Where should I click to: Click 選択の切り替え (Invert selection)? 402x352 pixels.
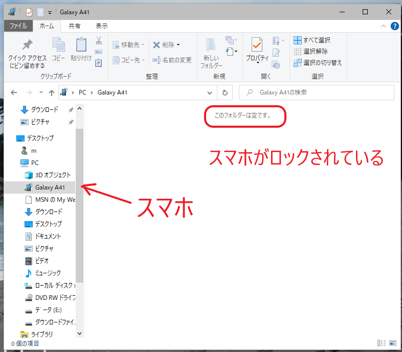318,63
